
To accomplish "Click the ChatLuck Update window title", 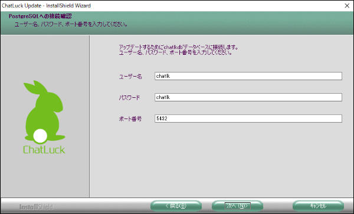I will click(x=46, y=6).
